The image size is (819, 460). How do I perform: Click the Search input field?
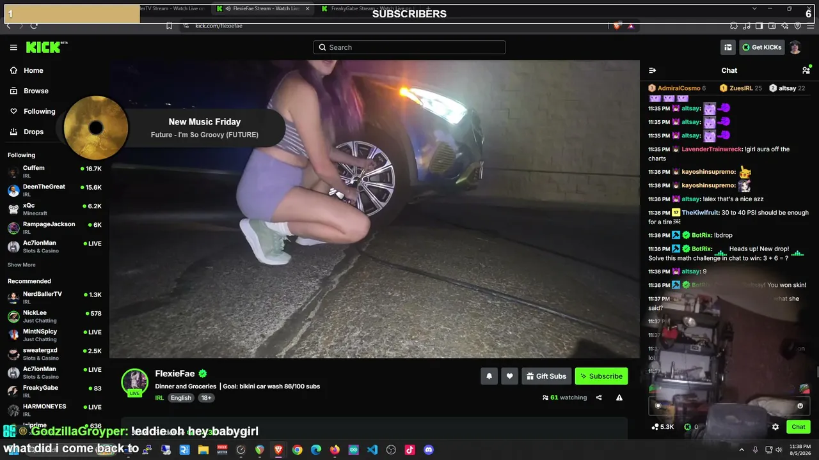(x=409, y=47)
